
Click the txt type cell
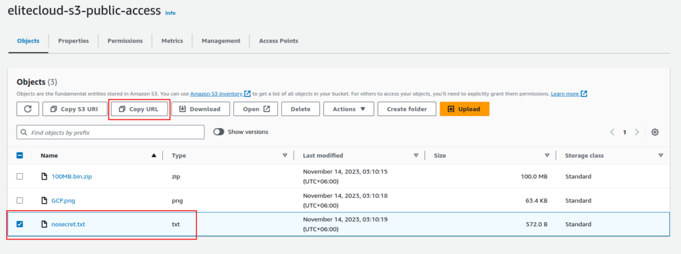[176, 224]
